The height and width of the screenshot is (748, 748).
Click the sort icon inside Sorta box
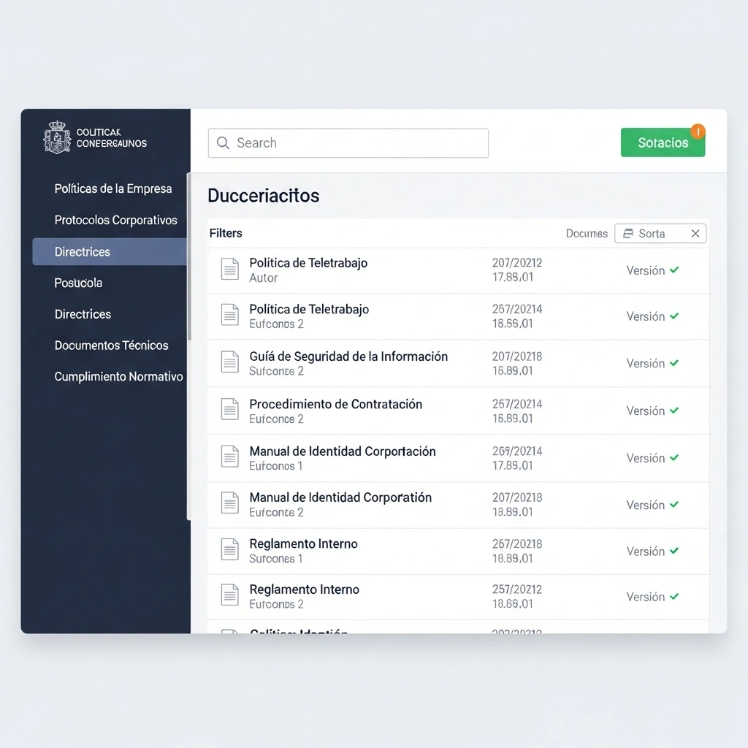point(628,233)
